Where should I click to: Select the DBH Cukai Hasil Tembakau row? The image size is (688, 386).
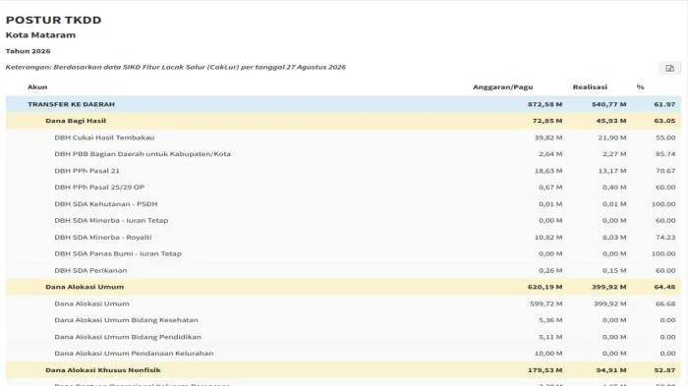click(343, 138)
